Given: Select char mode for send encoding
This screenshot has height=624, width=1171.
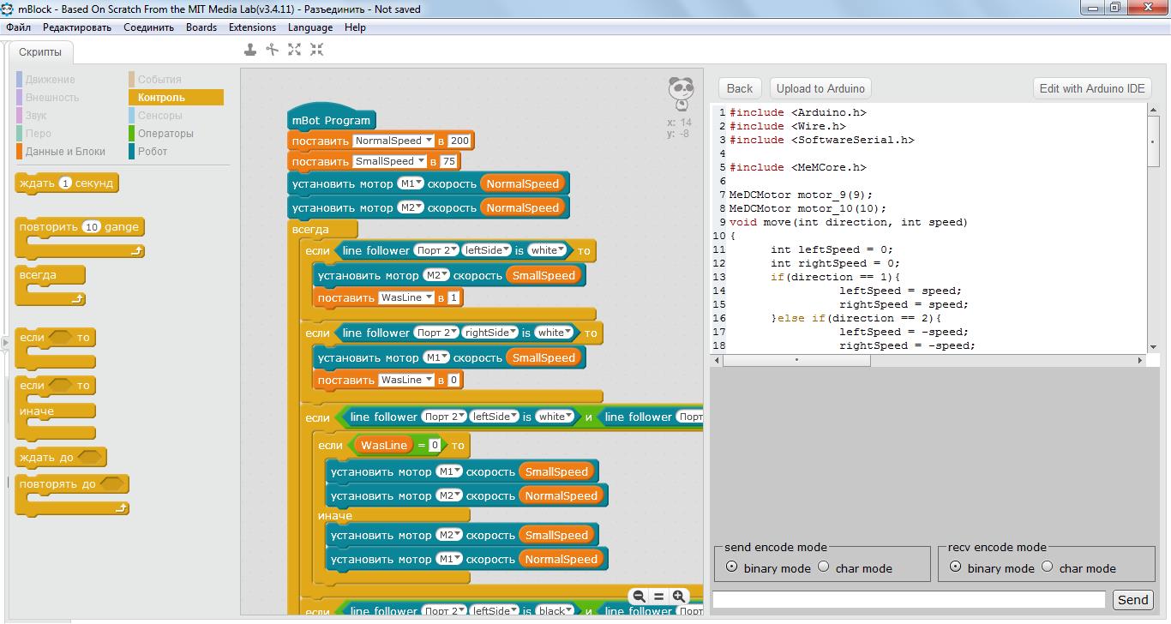Looking at the screenshot, I should click(x=824, y=567).
